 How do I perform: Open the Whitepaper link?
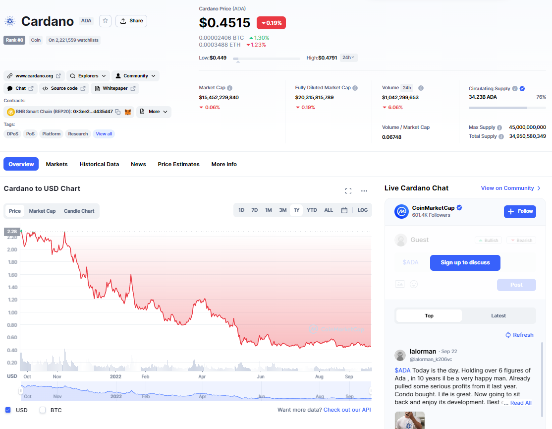115,88
